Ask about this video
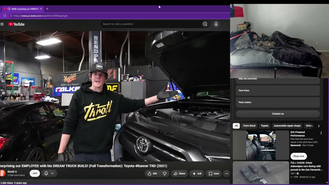The width and height of the screenshot is (329, 185). [197, 174]
